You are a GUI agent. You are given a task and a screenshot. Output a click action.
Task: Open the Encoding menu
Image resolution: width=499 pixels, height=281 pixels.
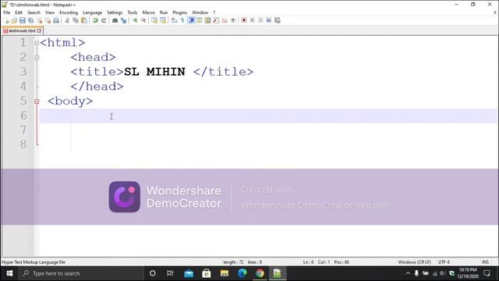tap(69, 12)
